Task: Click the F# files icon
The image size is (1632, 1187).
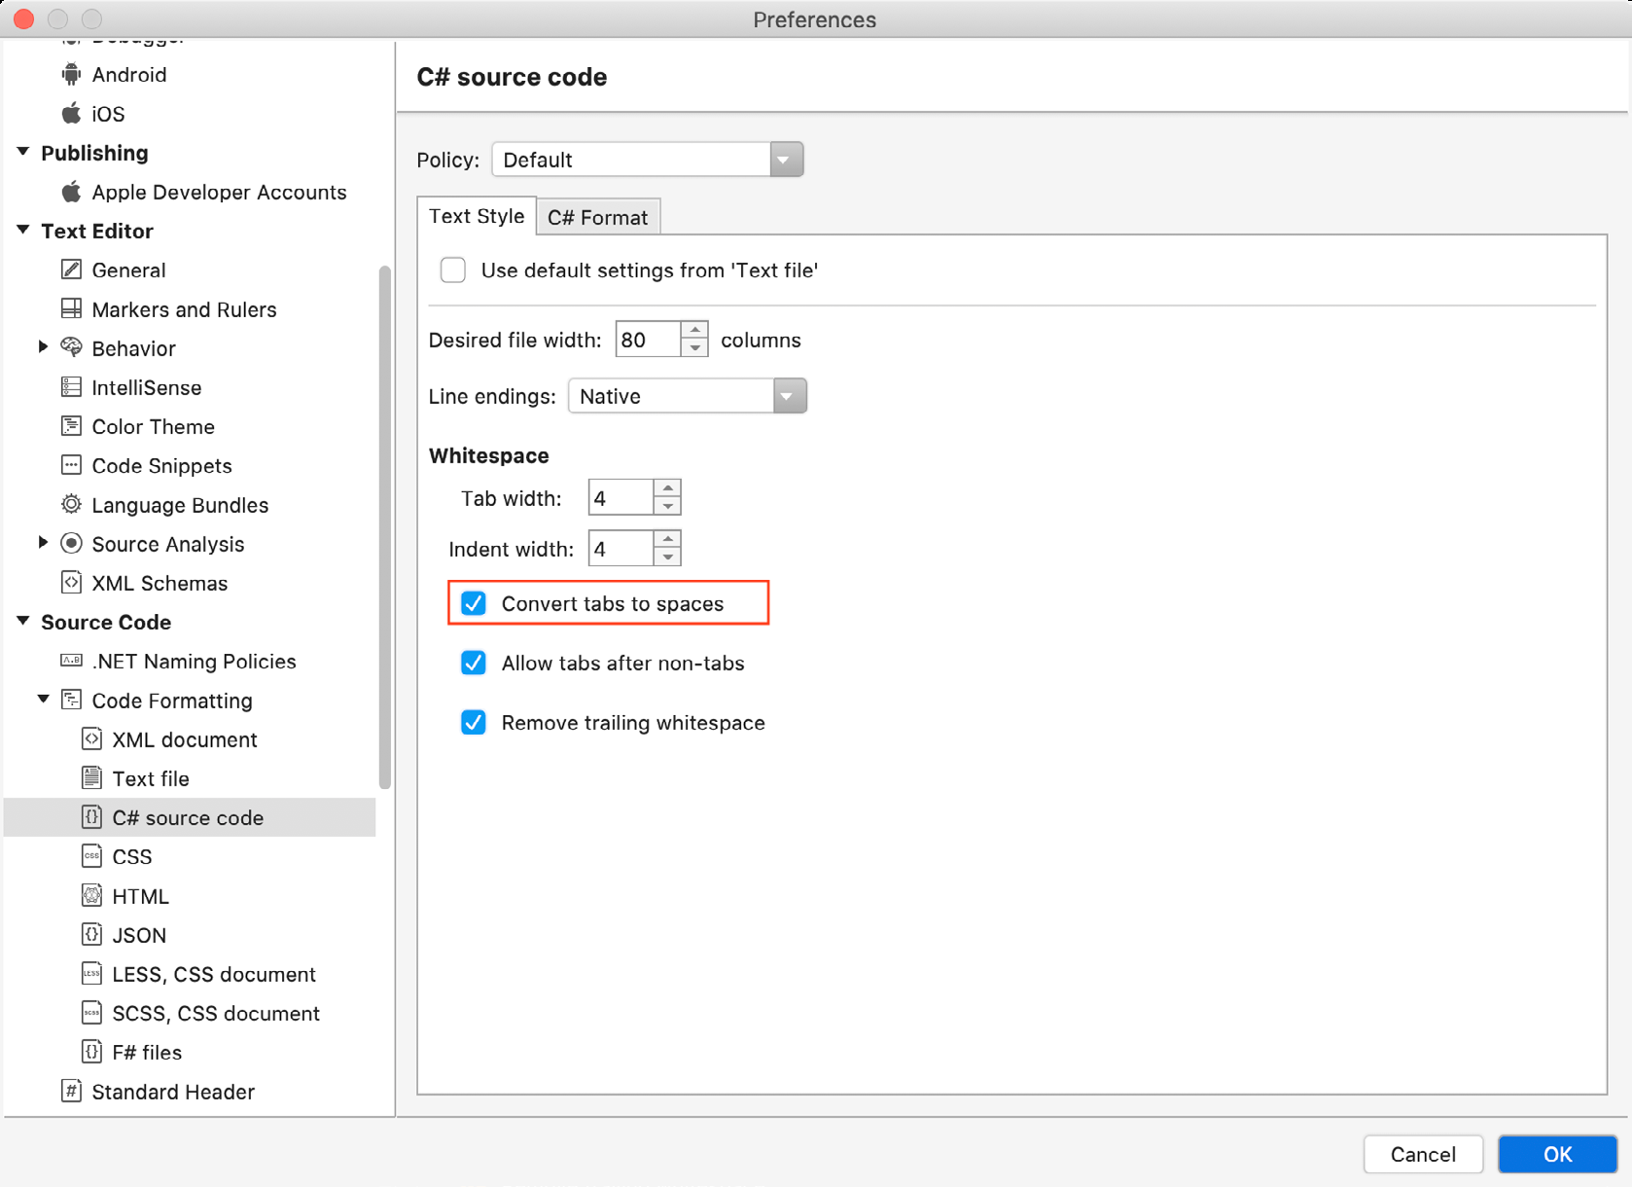Action: point(91,1052)
